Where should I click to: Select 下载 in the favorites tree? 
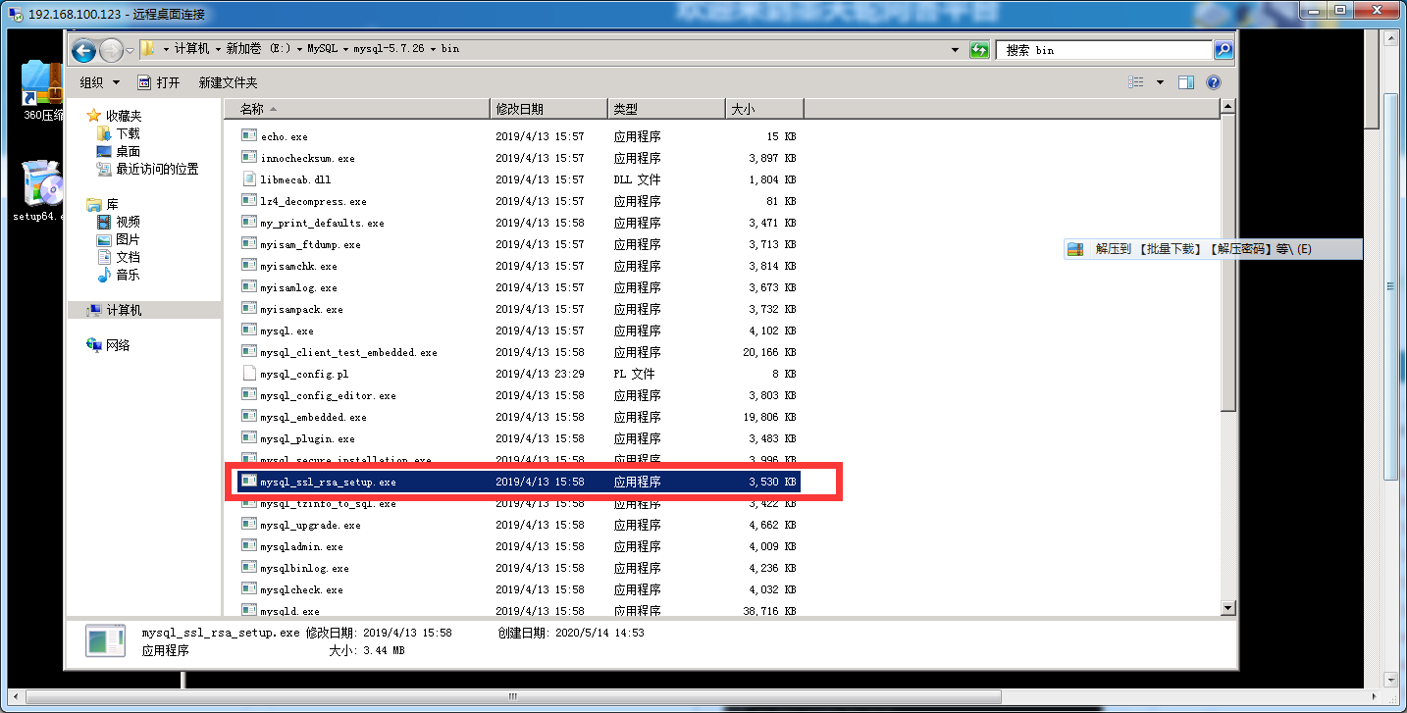coord(128,133)
